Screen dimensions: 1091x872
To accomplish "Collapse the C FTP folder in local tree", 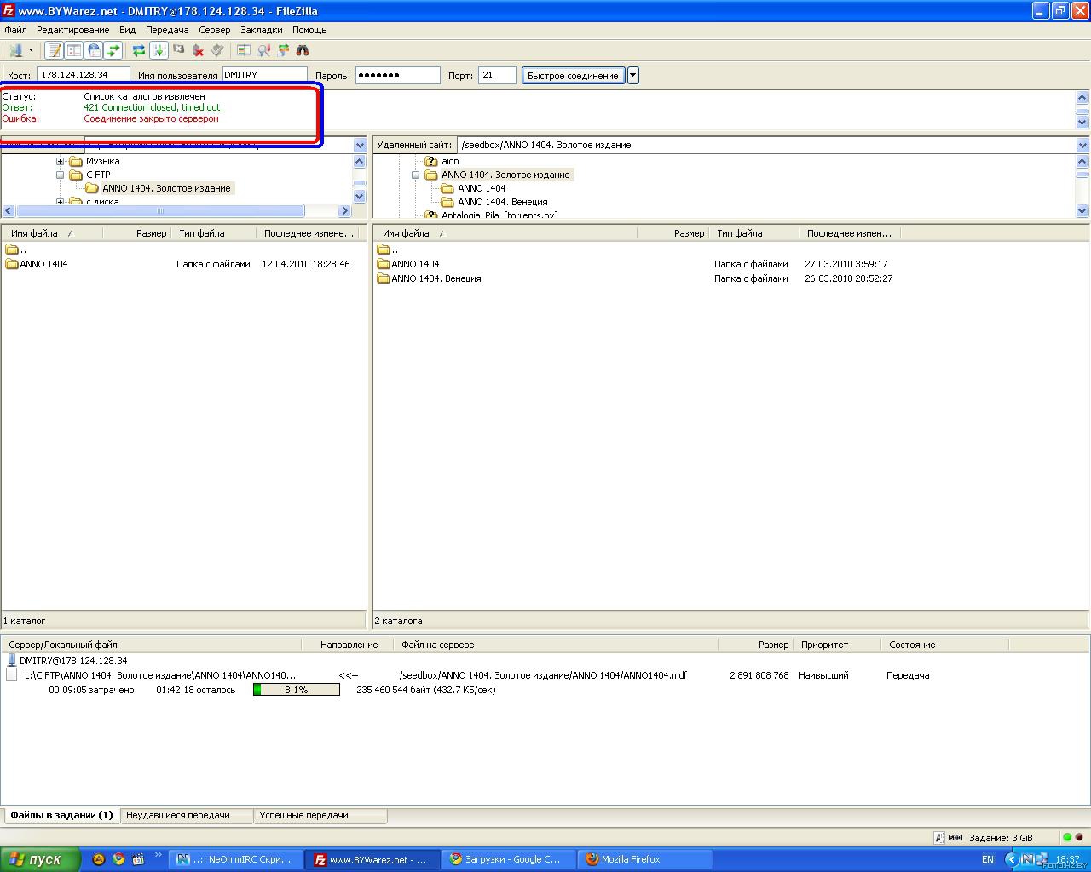I will (x=61, y=175).
